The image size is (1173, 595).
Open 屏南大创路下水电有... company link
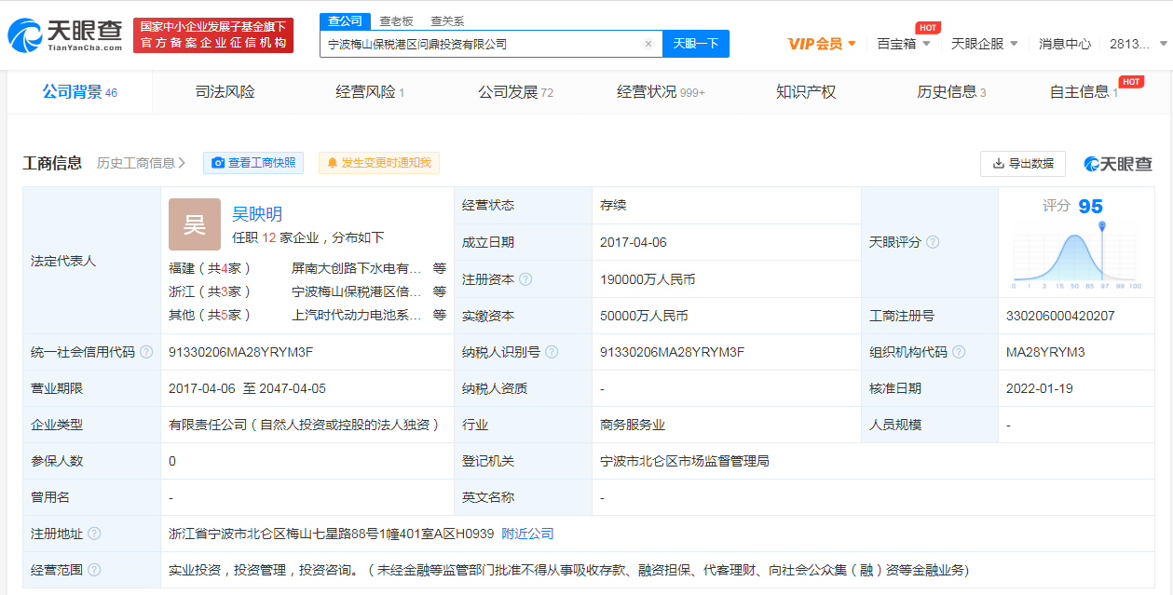tap(357, 268)
